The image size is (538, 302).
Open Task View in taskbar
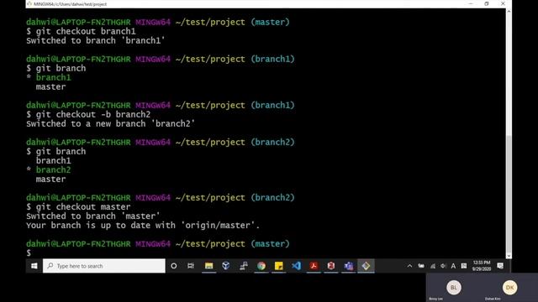point(191,266)
